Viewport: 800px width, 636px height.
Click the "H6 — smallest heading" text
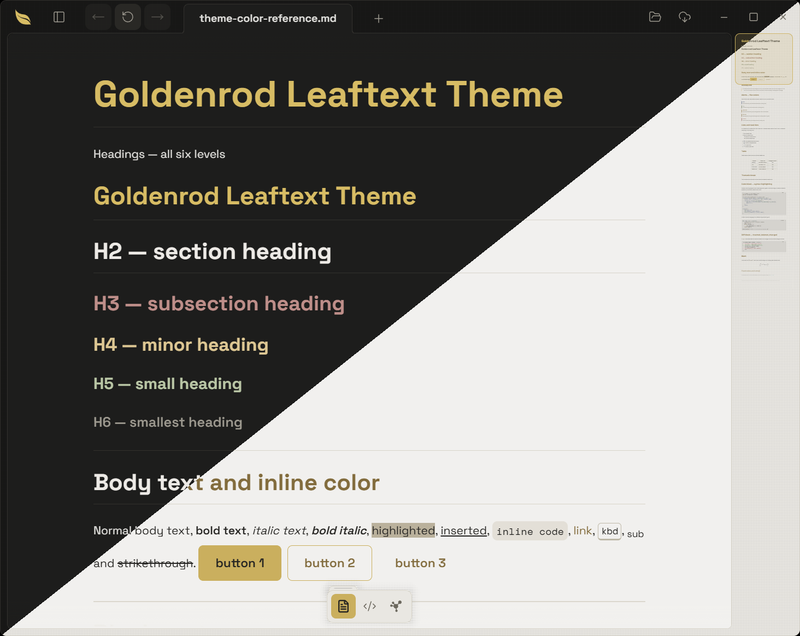pyautogui.click(x=168, y=422)
